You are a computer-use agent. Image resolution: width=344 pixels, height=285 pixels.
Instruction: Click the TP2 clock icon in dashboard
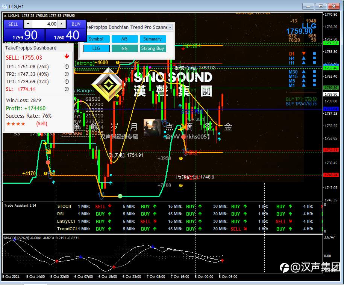click(x=67, y=74)
